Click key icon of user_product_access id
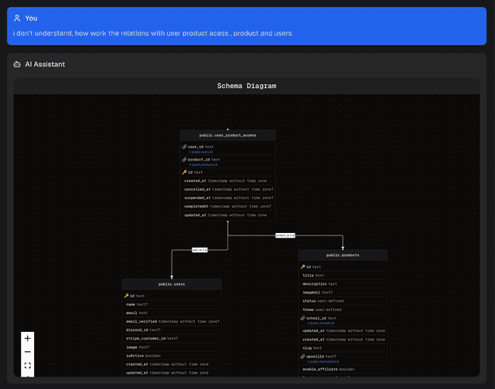 click(x=184, y=172)
